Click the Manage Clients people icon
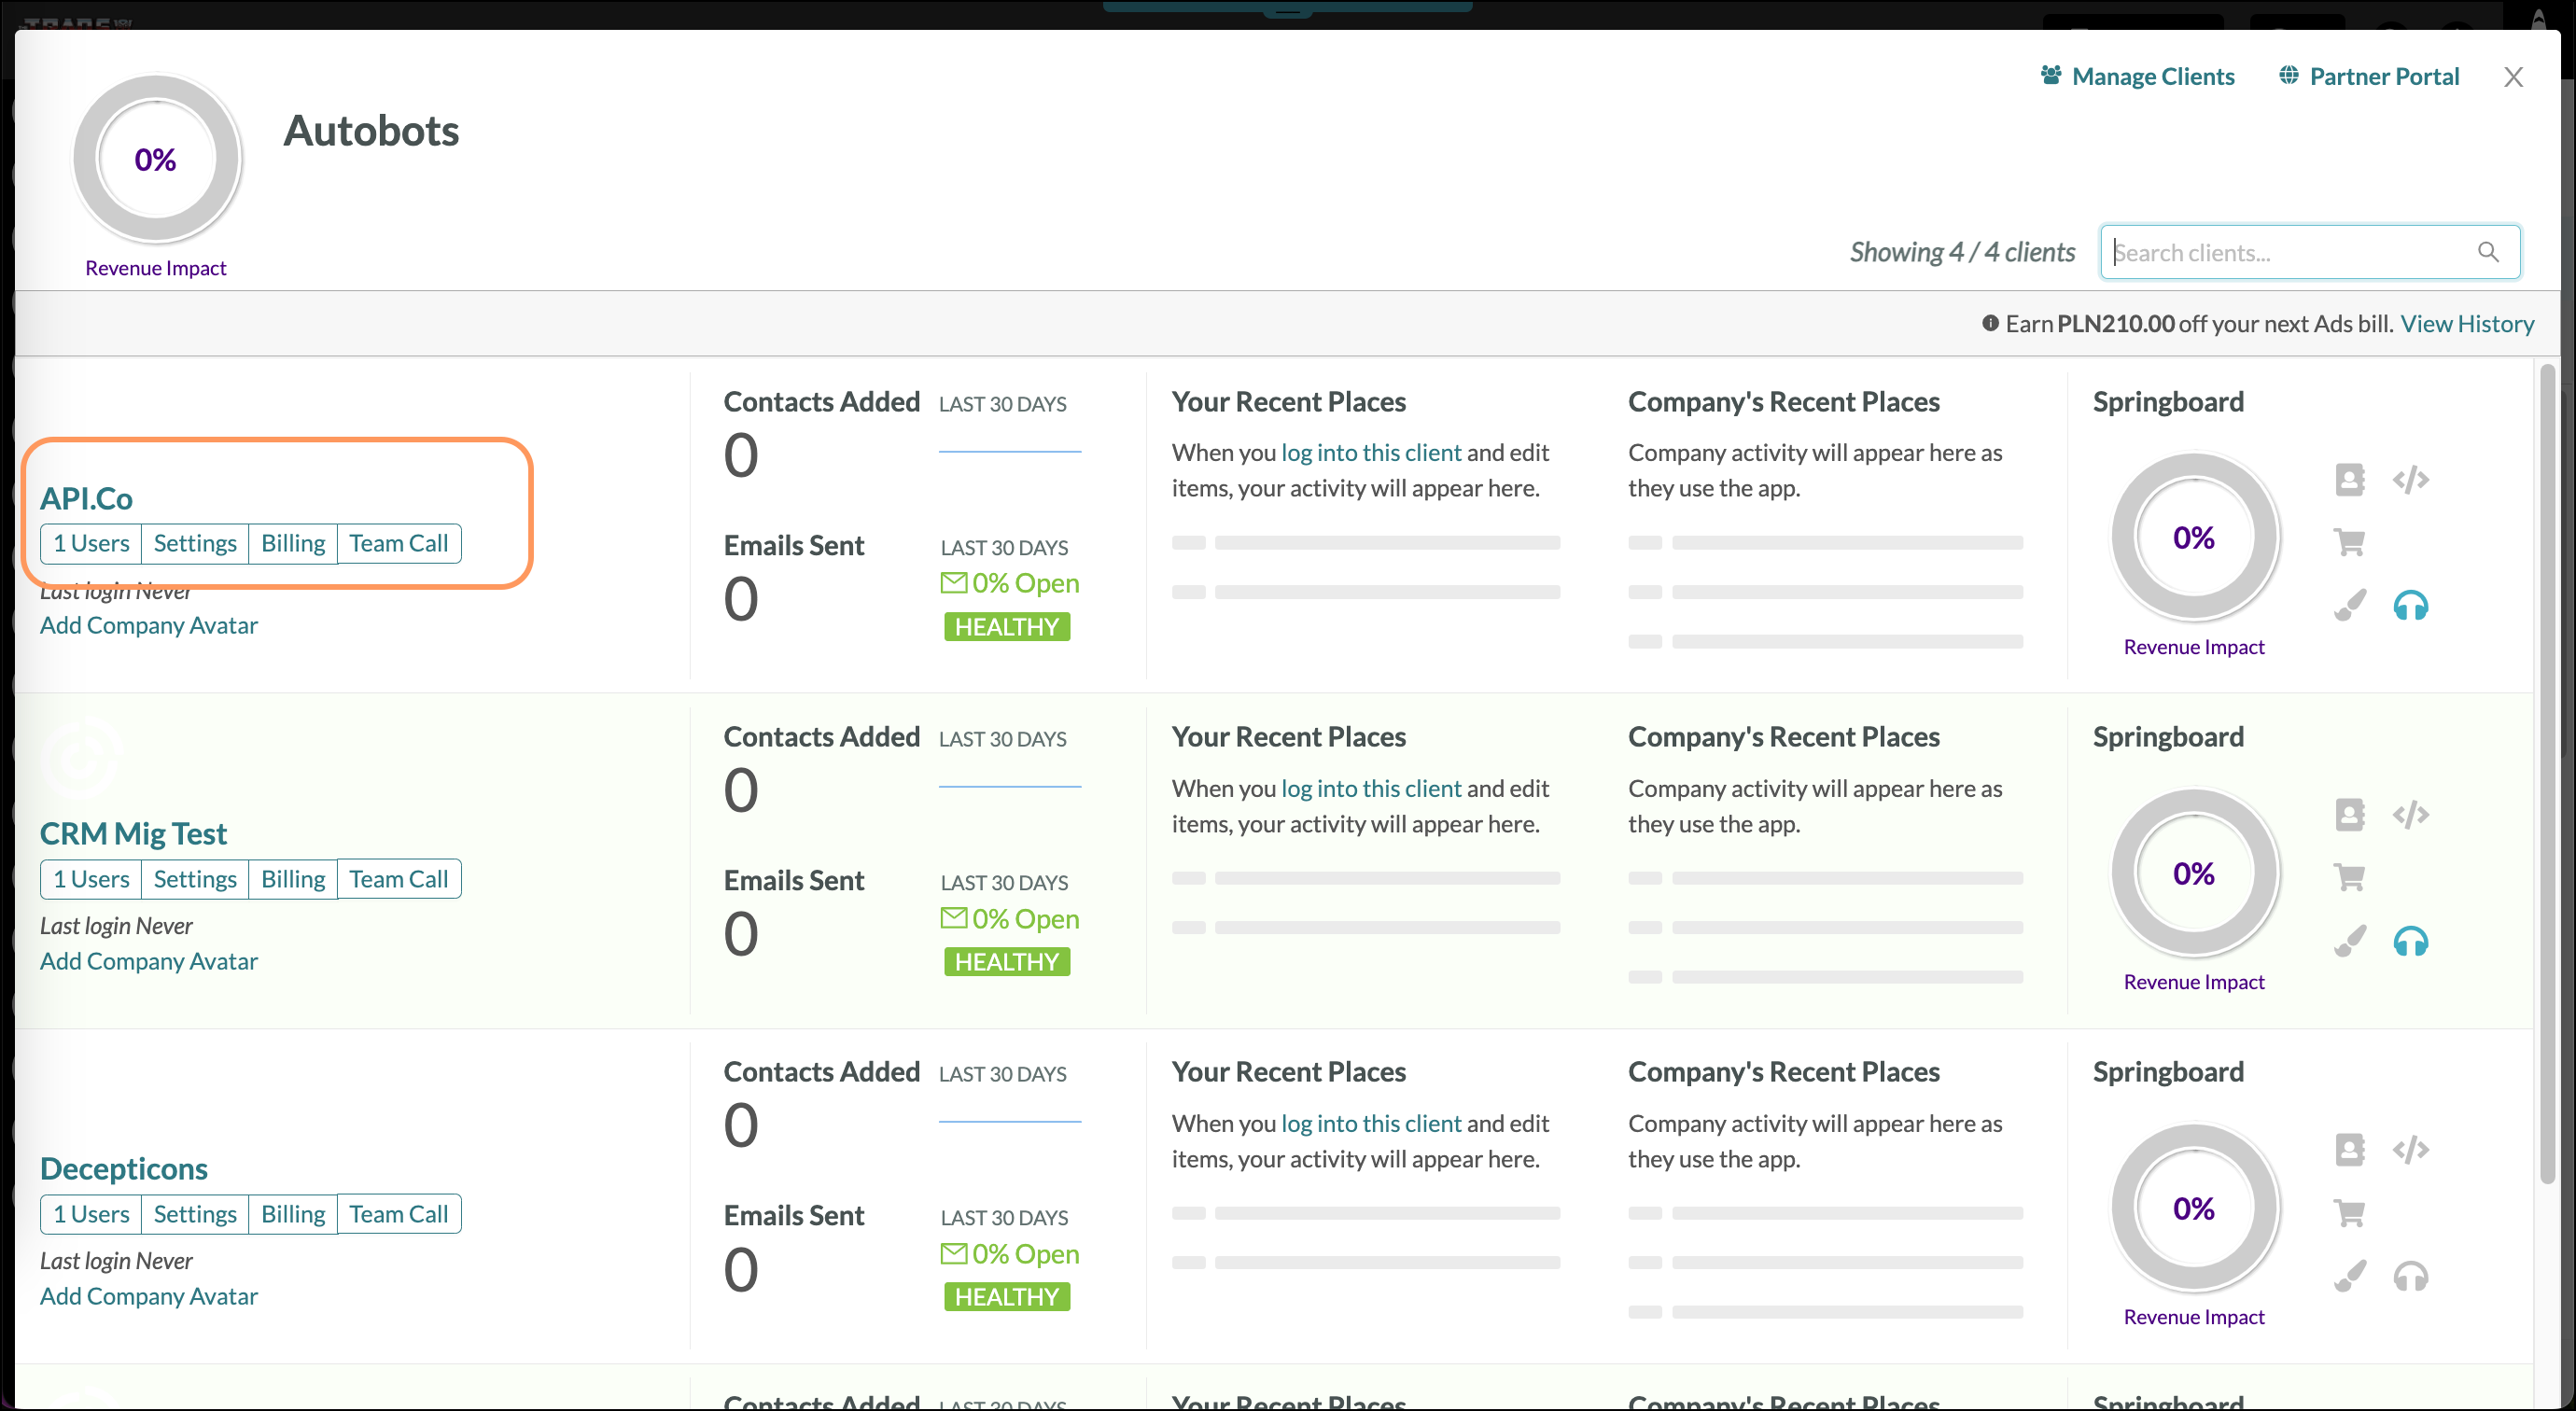This screenshot has width=2576, height=1411. tap(2051, 75)
